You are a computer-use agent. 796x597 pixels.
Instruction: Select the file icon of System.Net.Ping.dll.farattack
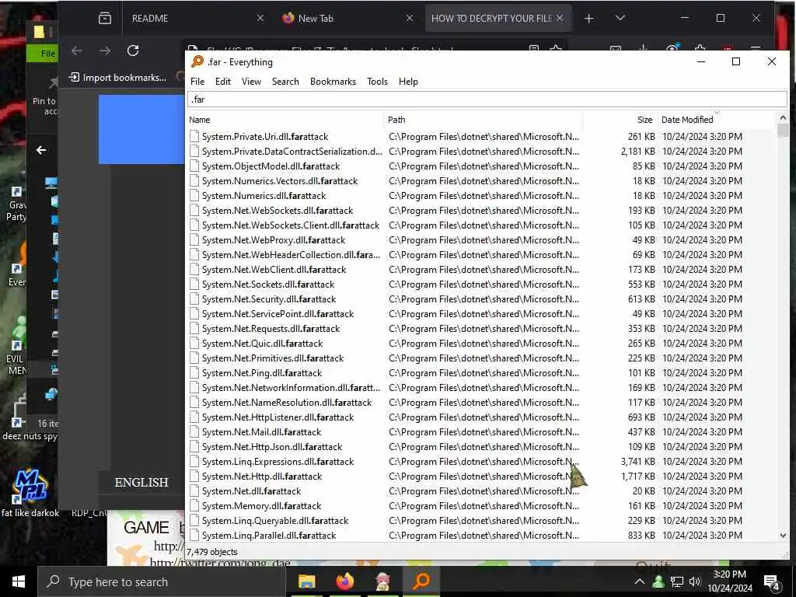coord(194,372)
